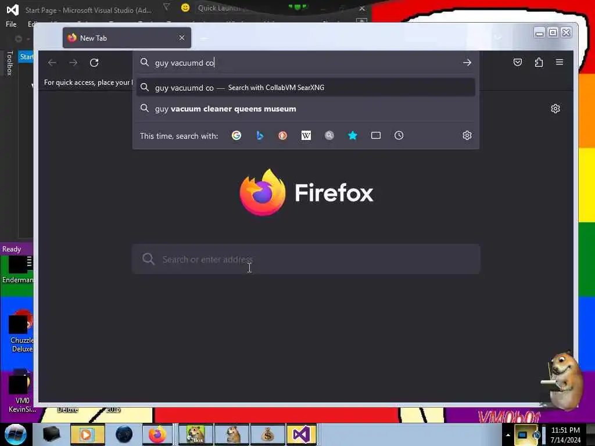Open the dark globe taskbar icon
Image resolution: width=595 pixels, height=446 pixels.
point(124,434)
